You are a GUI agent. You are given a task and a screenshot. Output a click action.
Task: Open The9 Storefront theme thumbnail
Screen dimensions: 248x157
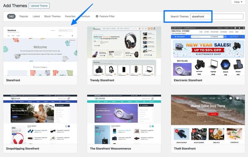pos(208,119)
